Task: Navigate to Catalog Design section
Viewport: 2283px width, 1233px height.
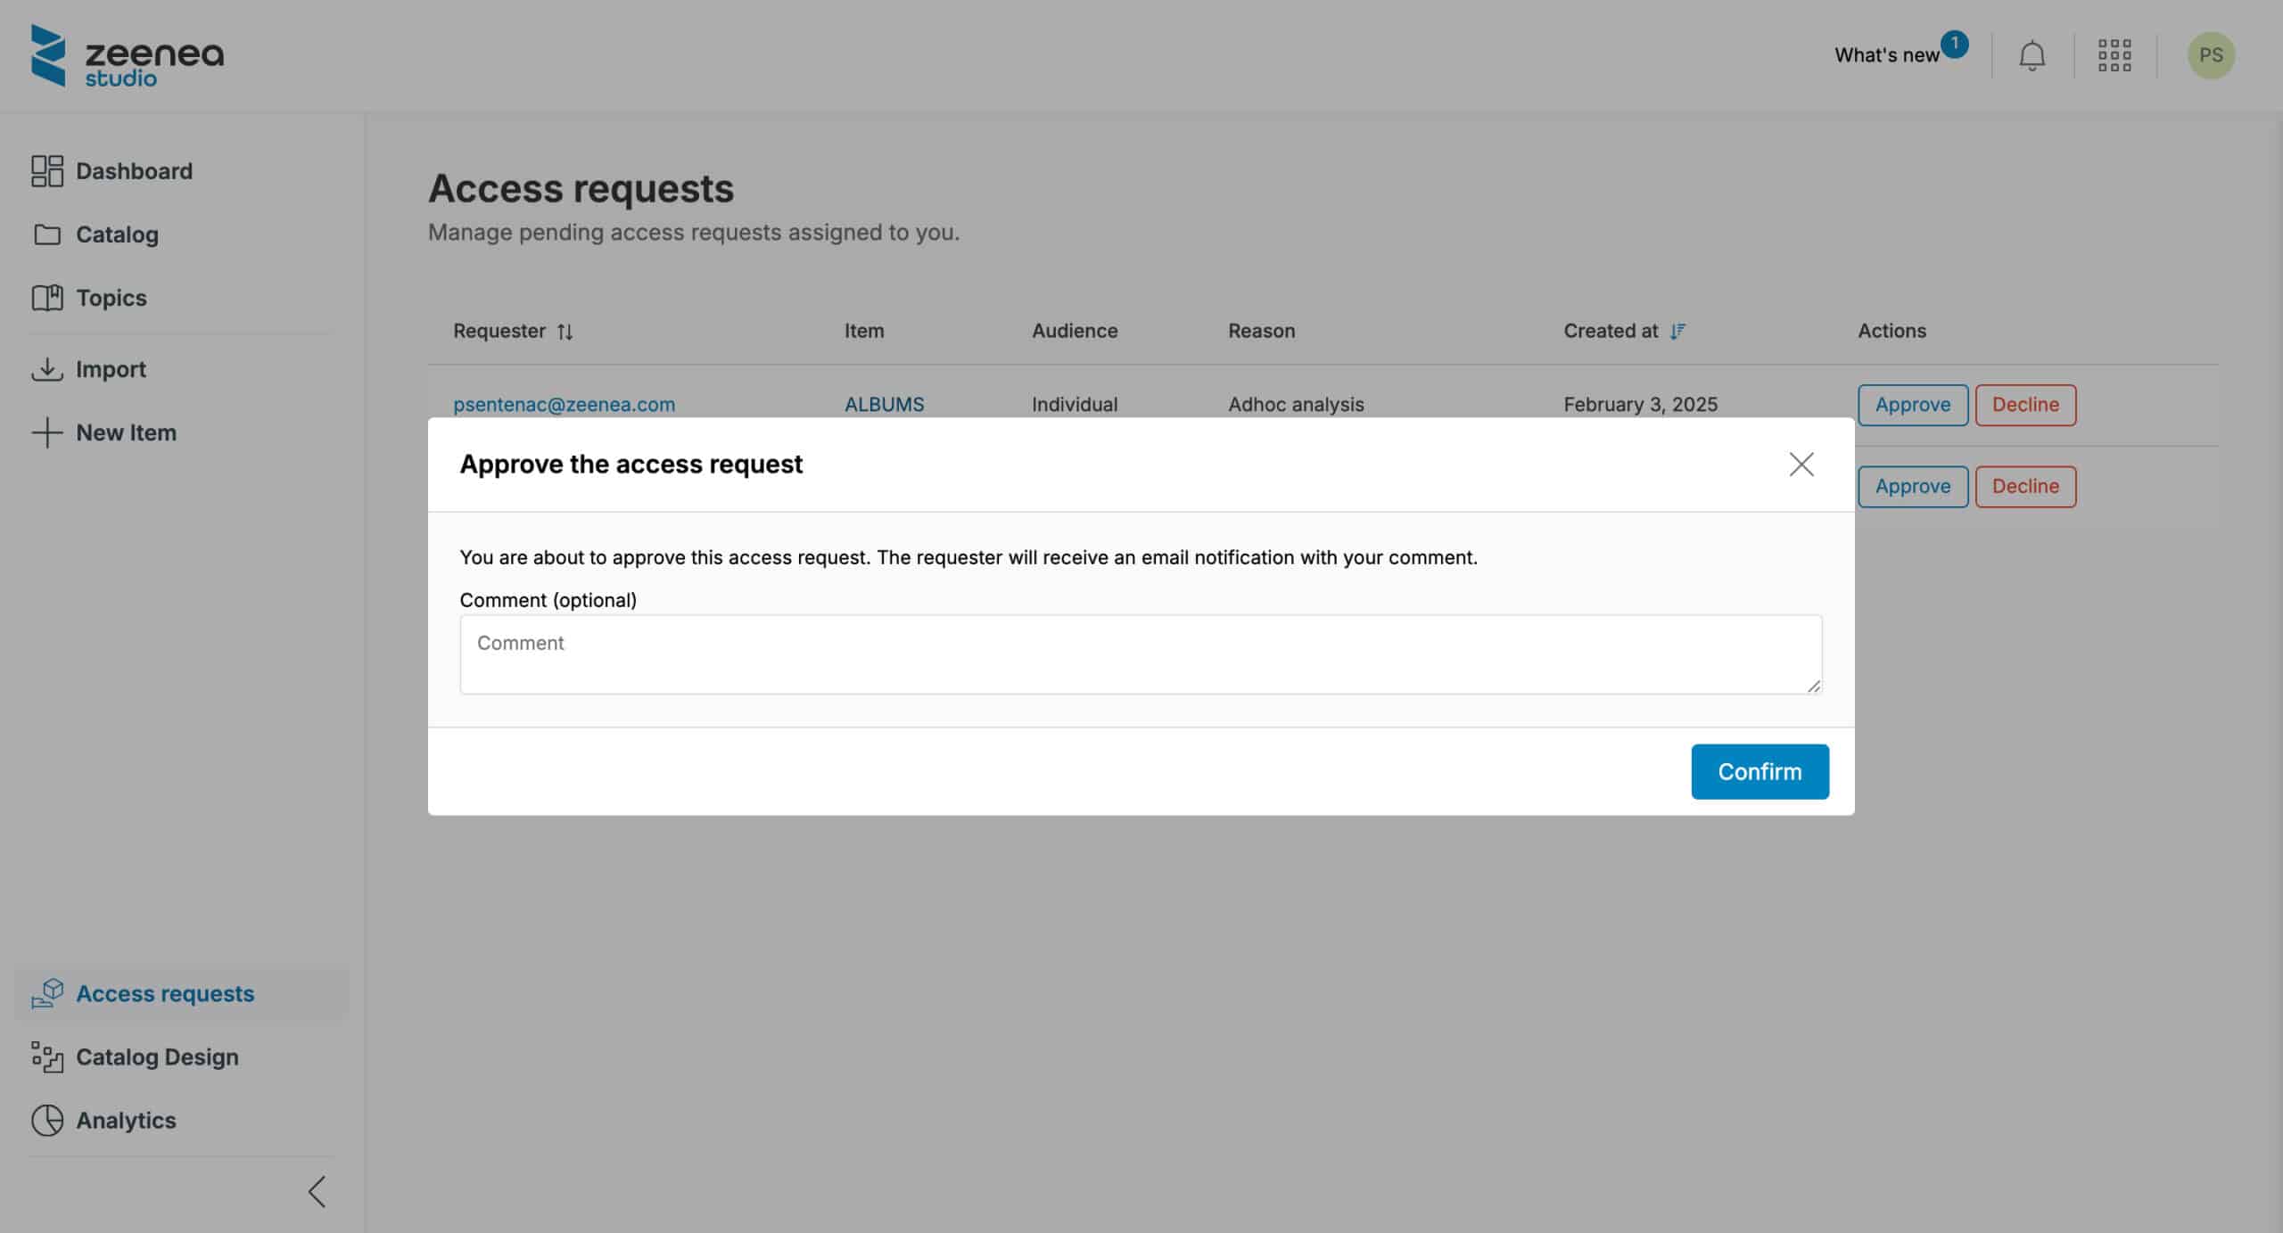Action: [x=156, y=1056]
